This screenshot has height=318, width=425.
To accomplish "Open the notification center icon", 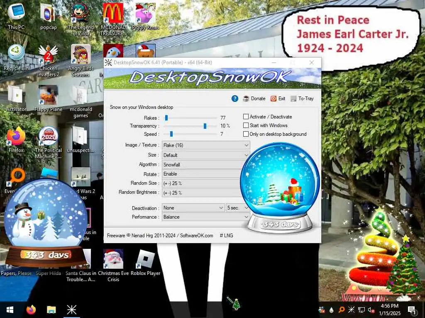I will pos(411,310).
